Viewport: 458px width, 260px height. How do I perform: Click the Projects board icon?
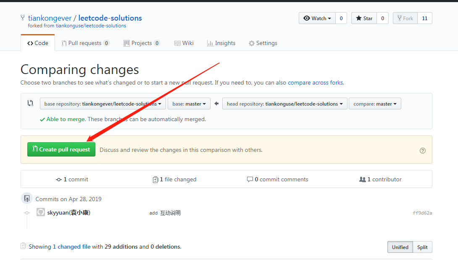pyautogui.click(x=126, y=43)
